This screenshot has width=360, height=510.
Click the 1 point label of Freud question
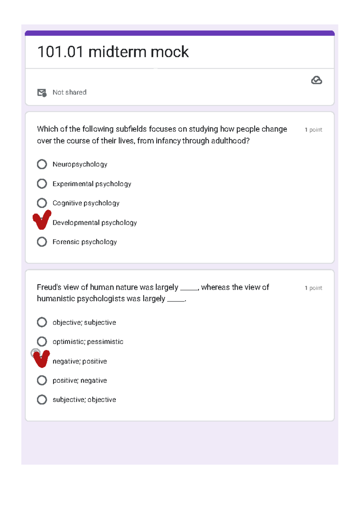(x=313, y=288)
